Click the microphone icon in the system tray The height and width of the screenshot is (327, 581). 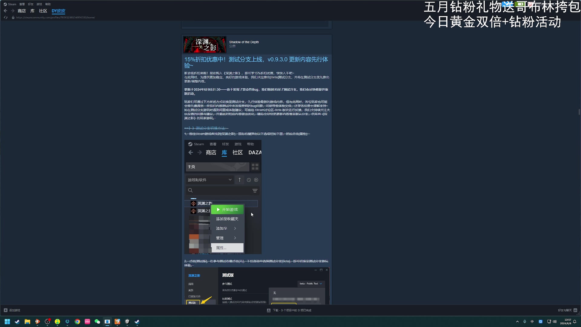point(525,322)
